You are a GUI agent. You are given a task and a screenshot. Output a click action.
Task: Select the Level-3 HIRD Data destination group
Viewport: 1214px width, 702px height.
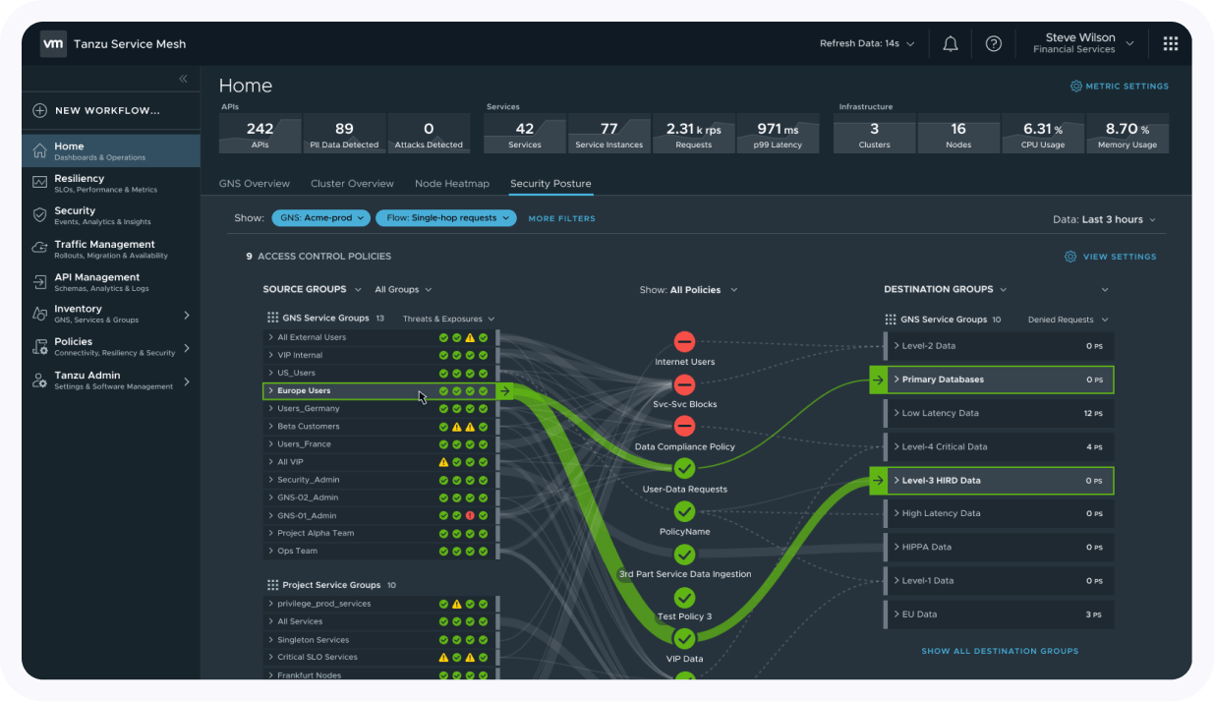[x=992, y=481]
